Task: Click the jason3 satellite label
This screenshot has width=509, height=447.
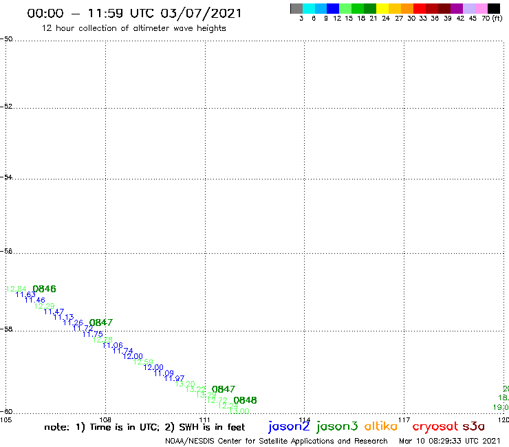Action: pos(337,426)
